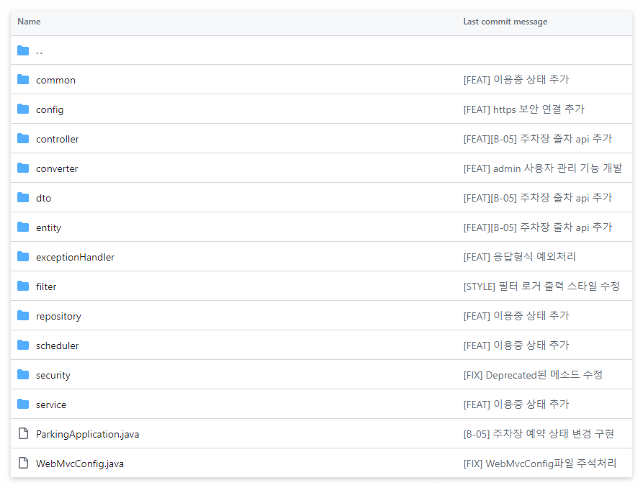Click the parent directory folder icon
The width and height of the screenshot is (643, 488).
pos(23,50)
